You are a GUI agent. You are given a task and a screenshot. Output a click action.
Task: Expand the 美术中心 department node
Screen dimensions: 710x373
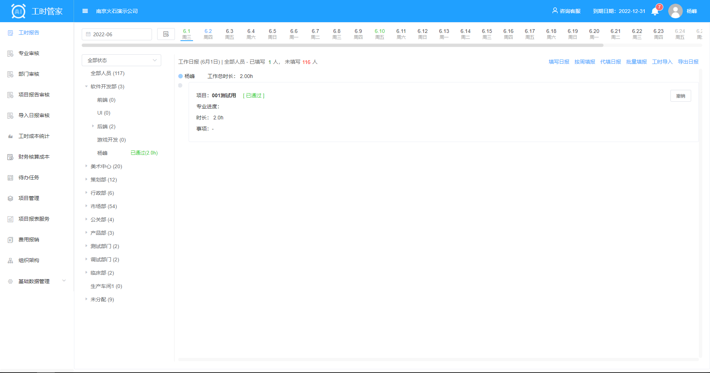[87, 166]
